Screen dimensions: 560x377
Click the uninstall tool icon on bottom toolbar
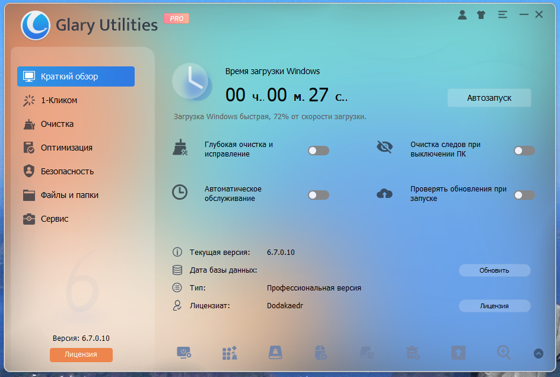tap(412, 352)
